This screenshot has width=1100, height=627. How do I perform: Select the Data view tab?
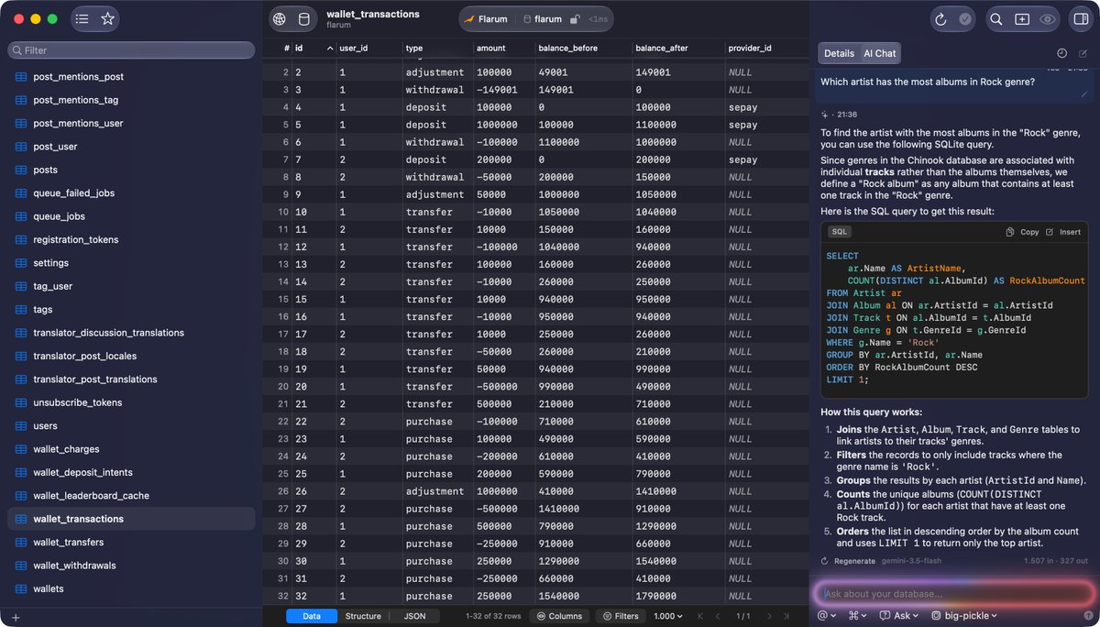tap(312, 616)
